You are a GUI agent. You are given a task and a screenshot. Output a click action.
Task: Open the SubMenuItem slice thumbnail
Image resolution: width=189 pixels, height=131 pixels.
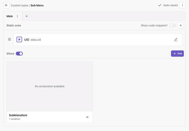(x=50, y=86)
